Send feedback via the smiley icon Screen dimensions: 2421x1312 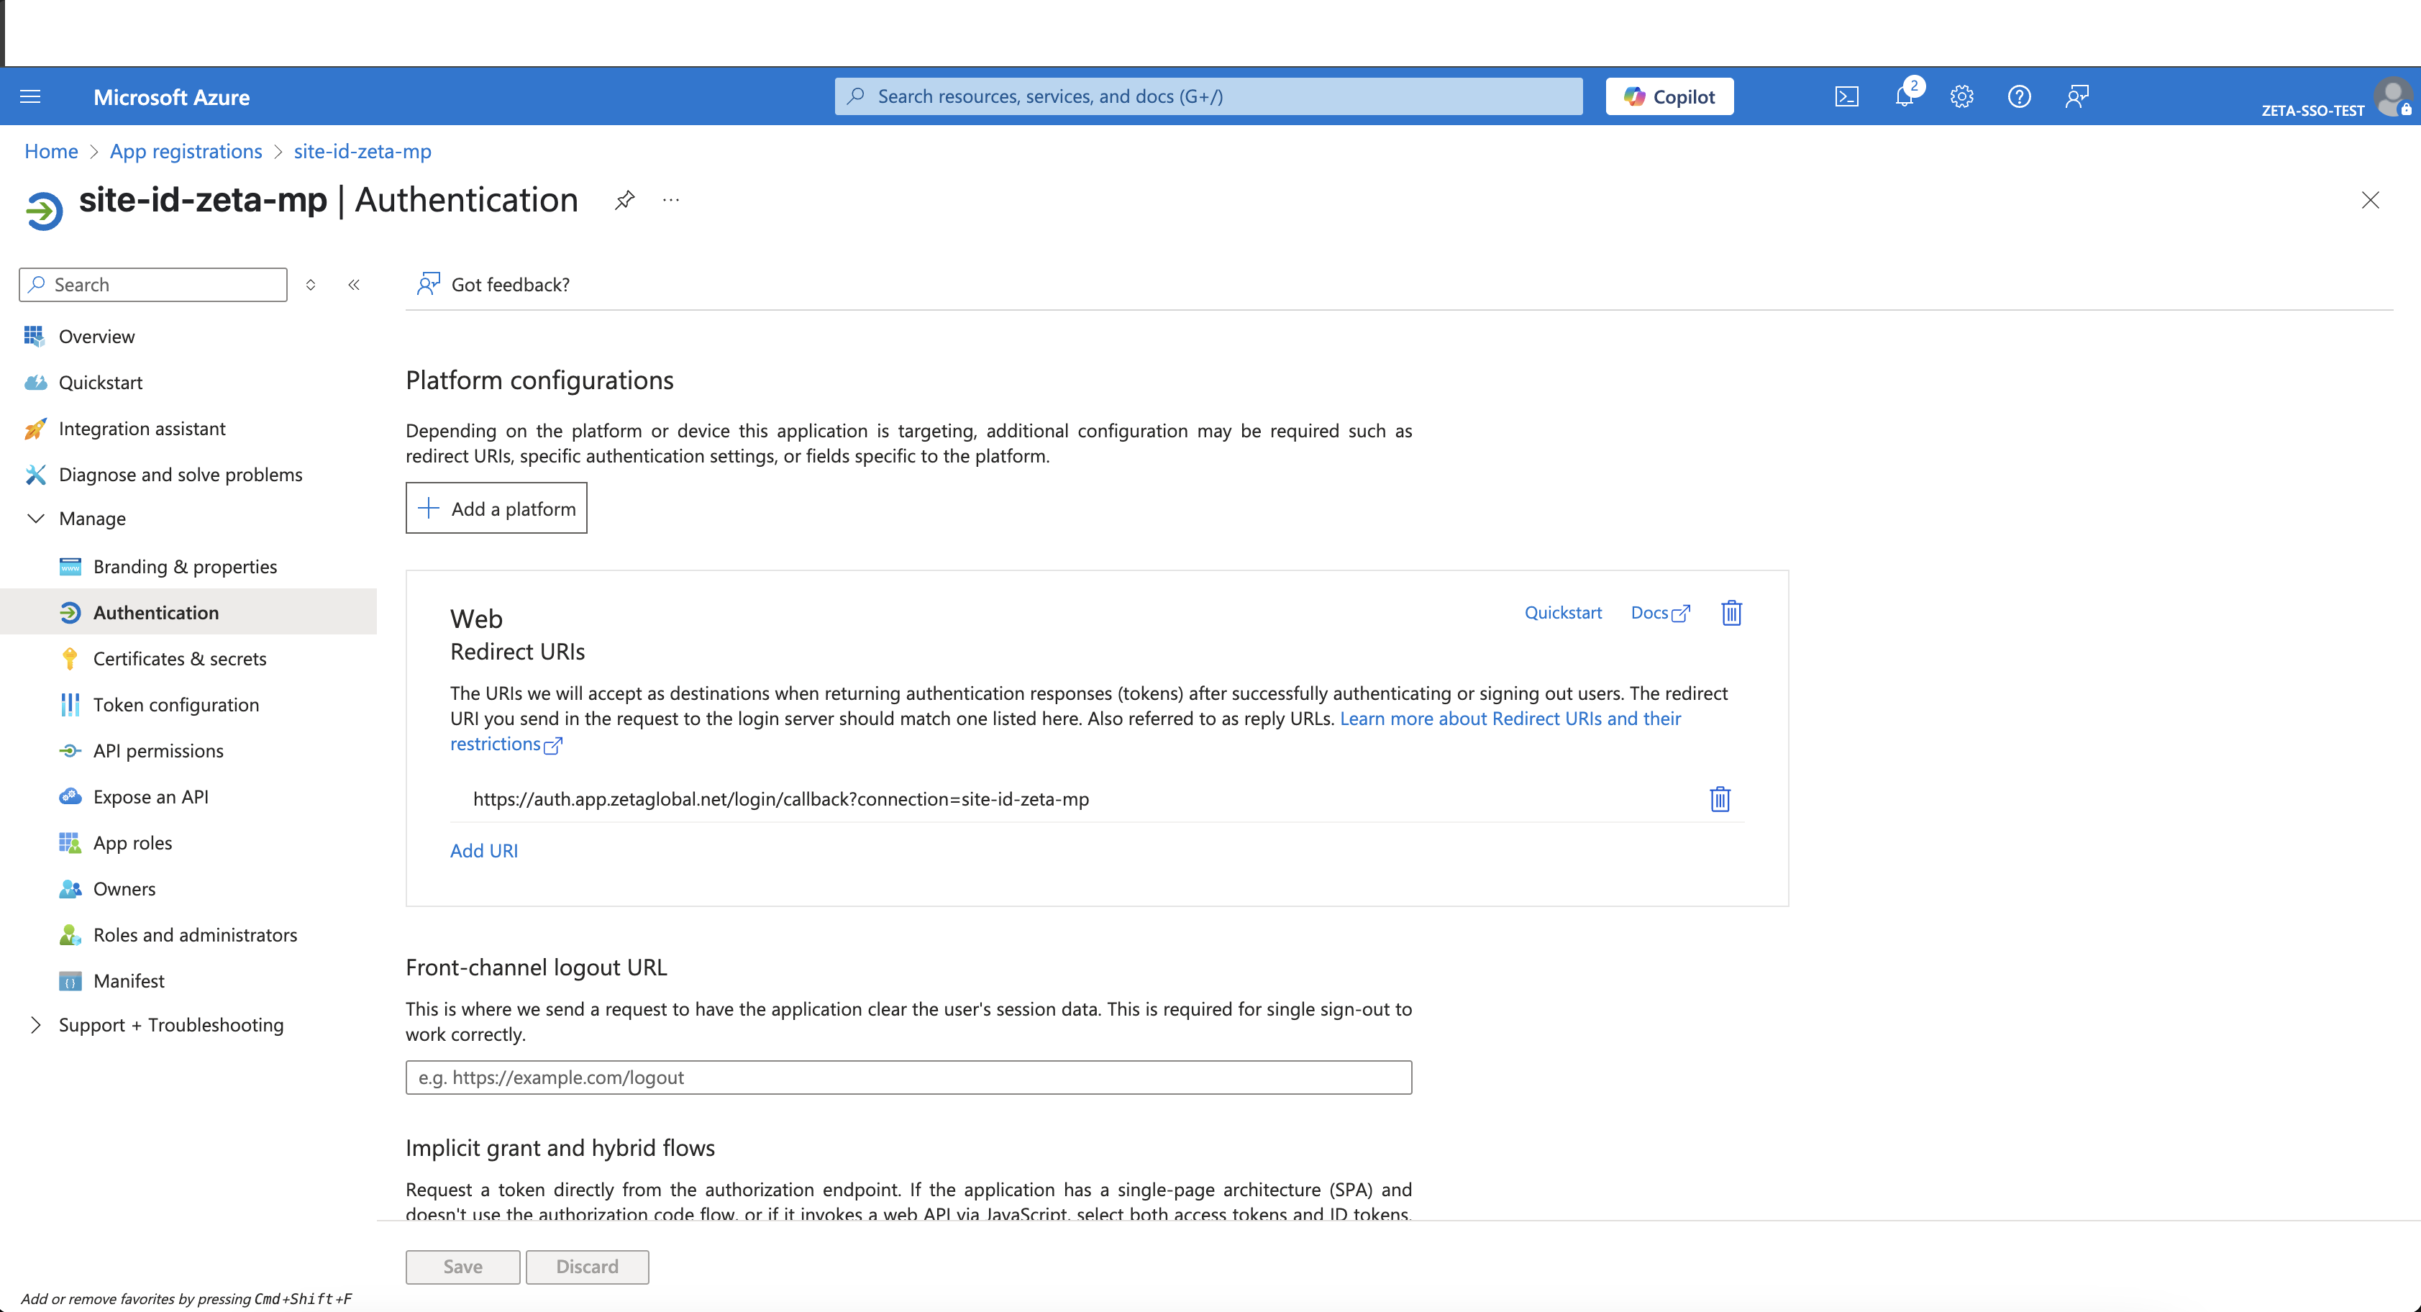(2077, 95)
